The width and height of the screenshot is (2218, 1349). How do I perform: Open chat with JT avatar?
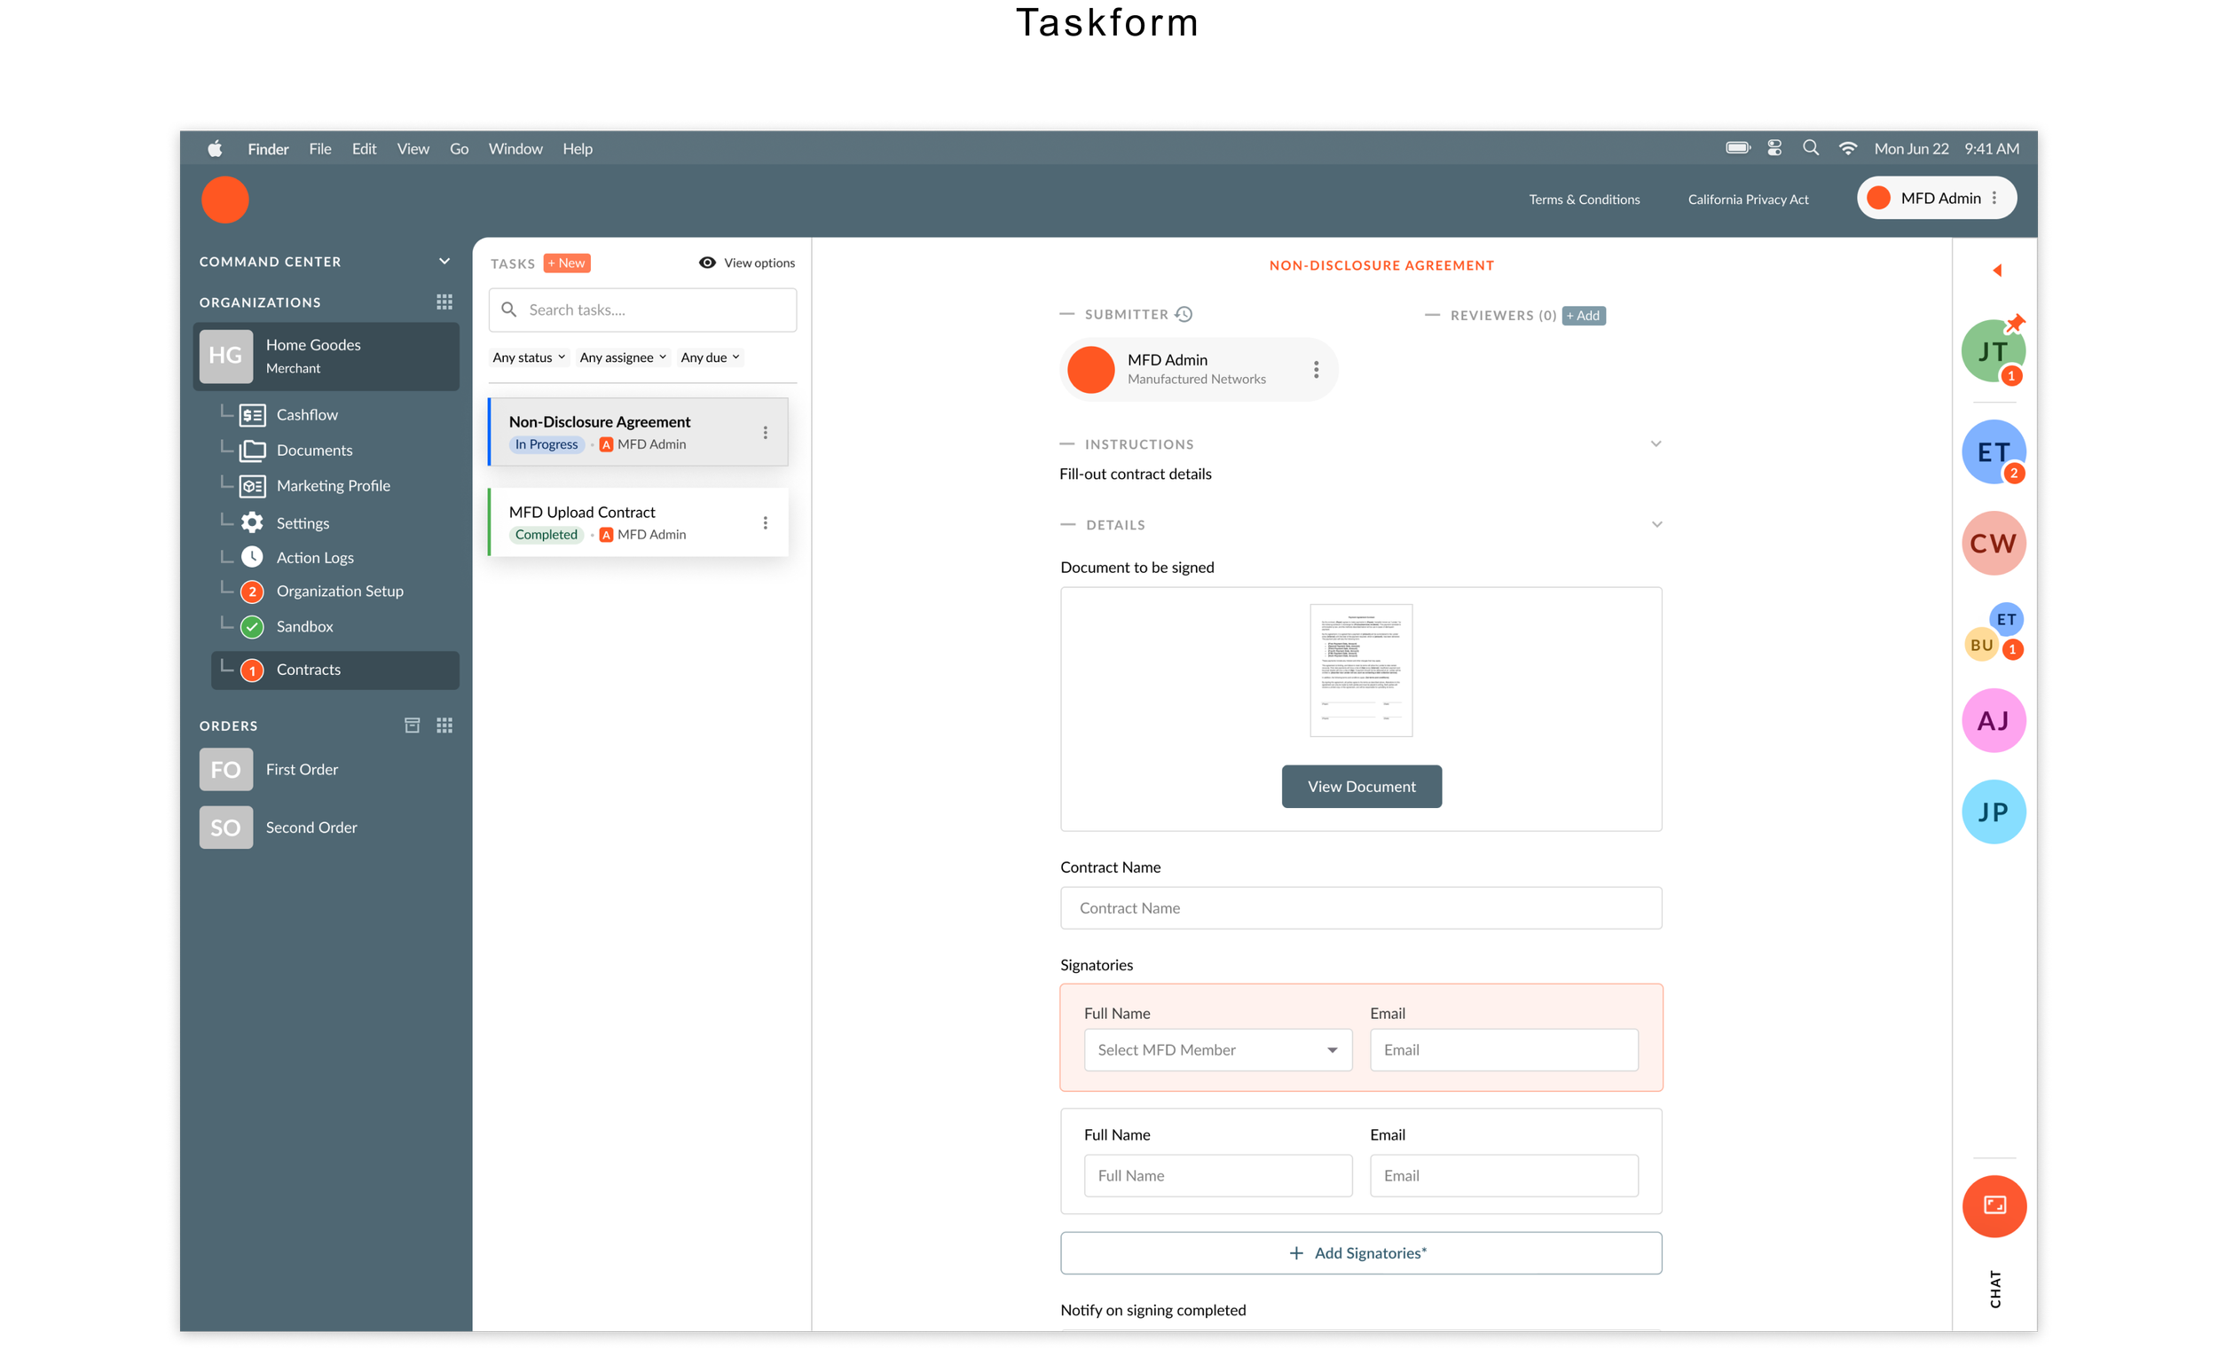tap(1992, 352)
